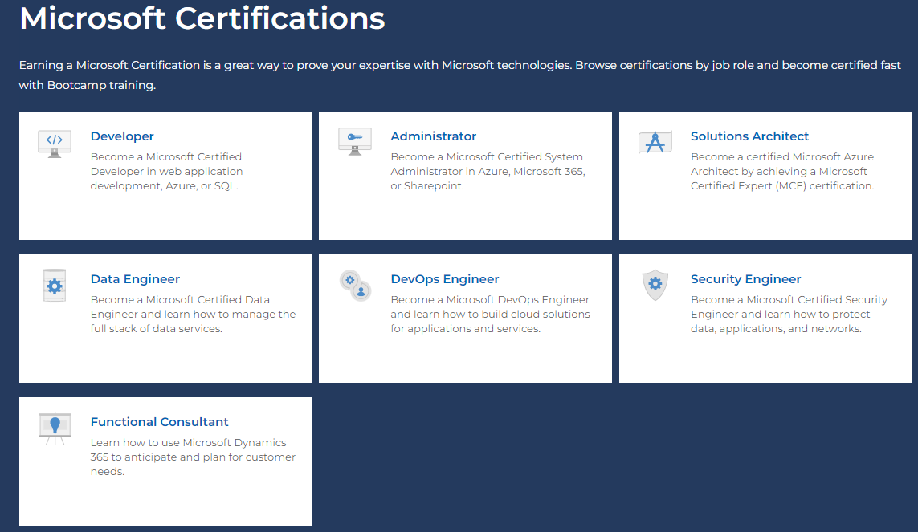This screenshot has width=918, height=532.
Task: Click the Functional Consultant presentation board icon
Action: pyautogui.click(x=54, y=427)
